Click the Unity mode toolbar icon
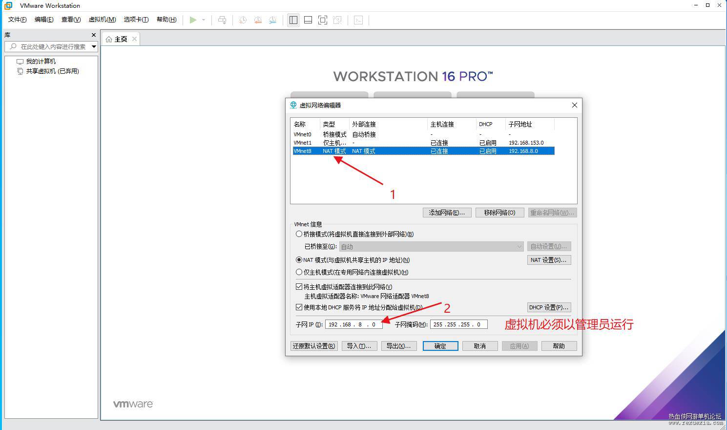The width and height of the screenshot is (727, 430). coord(337,20)
